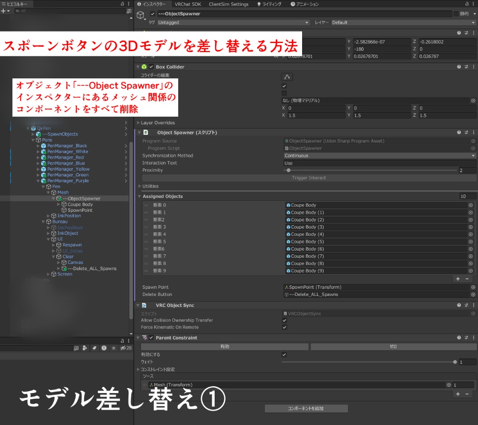
Task: Open the Object Spawner component context menu
Action: tap(474, 132)
